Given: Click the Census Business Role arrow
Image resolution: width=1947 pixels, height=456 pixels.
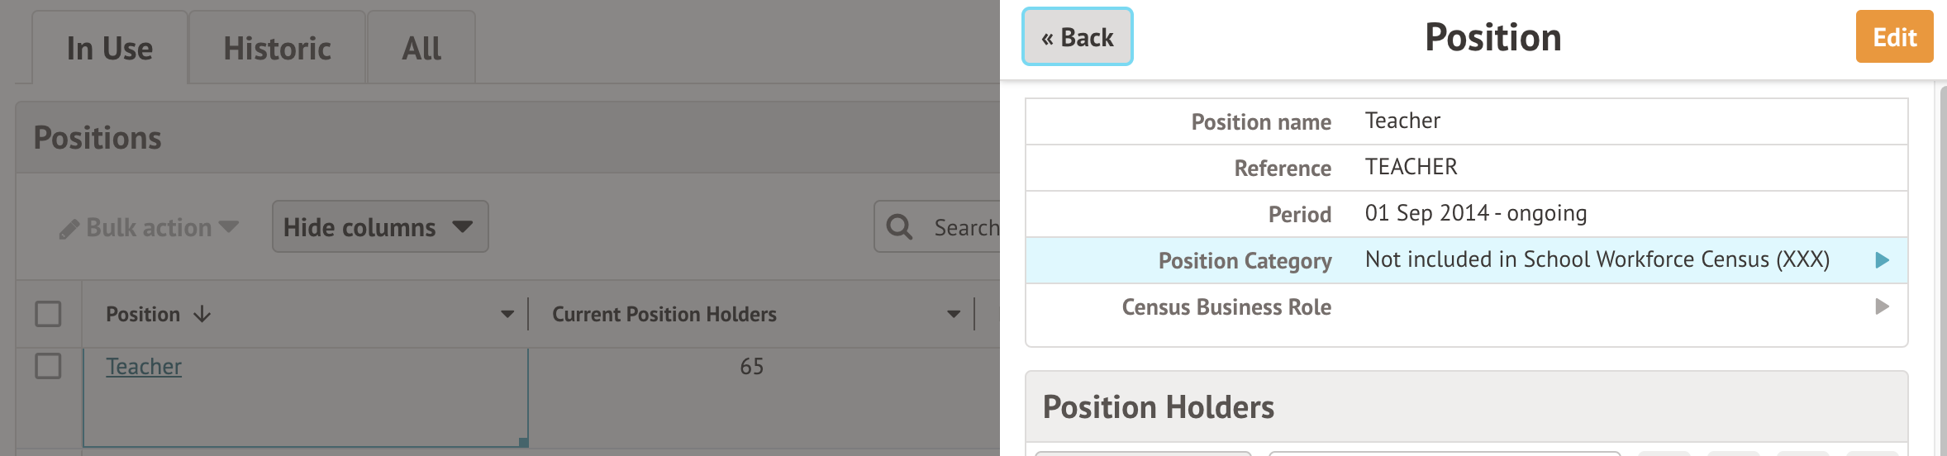Looking at the screenshot, I should point(1883,306).
